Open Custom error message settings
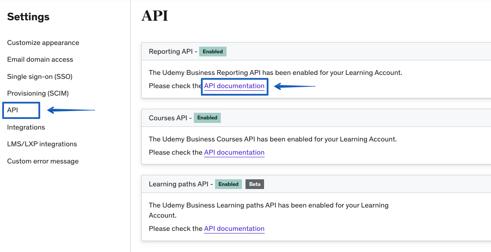This screenshot has width=491, height=252. [43, 161]
